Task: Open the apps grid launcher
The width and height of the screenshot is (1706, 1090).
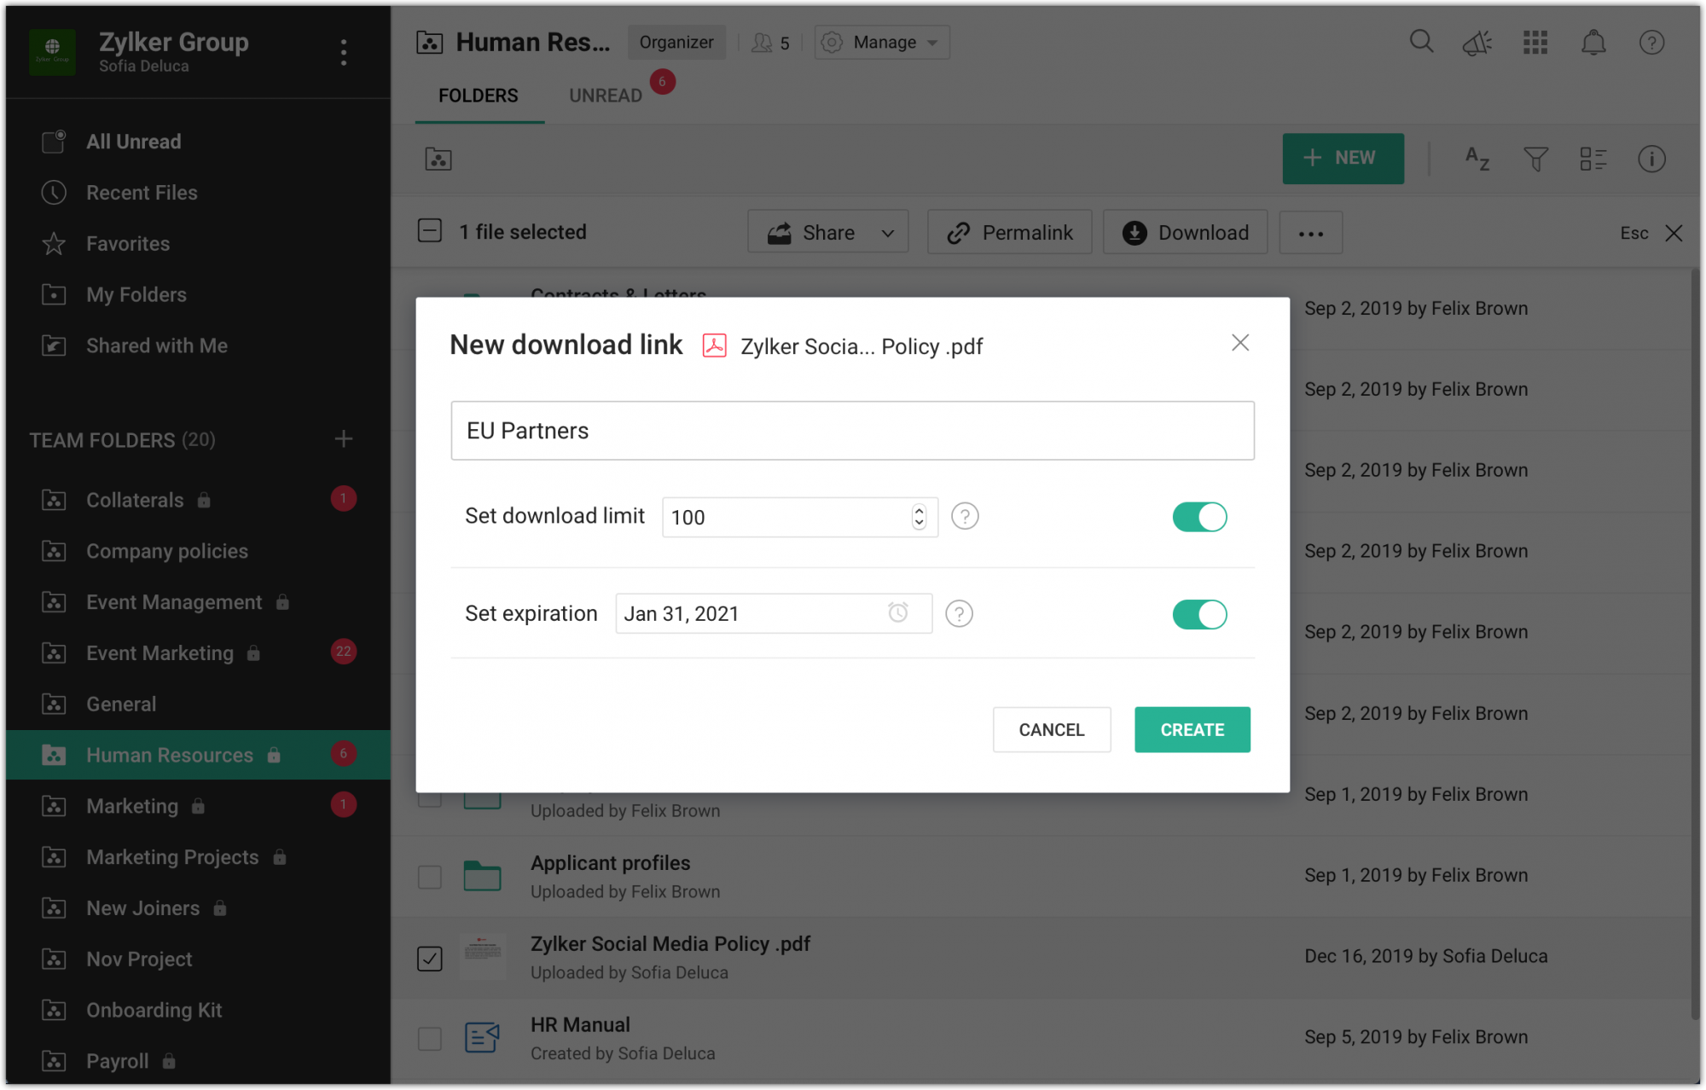Action: click(x=1535, y=41)
